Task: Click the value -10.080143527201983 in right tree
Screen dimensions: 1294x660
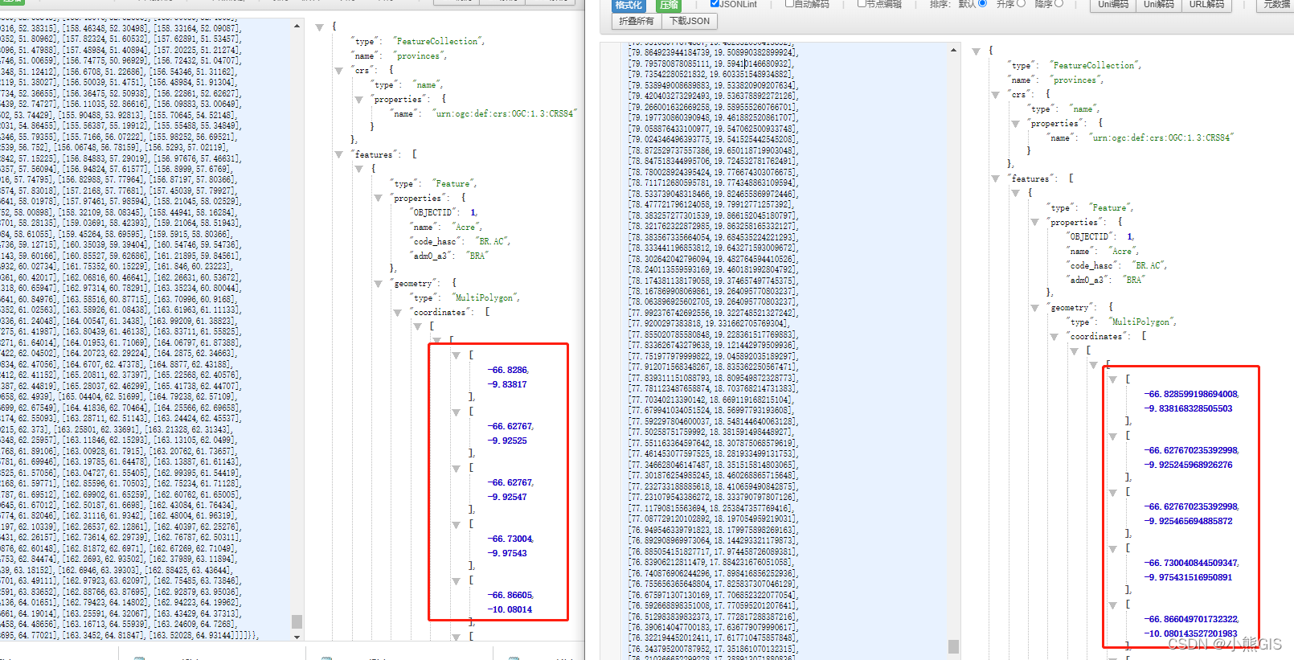Action: tap(1190, 633)
